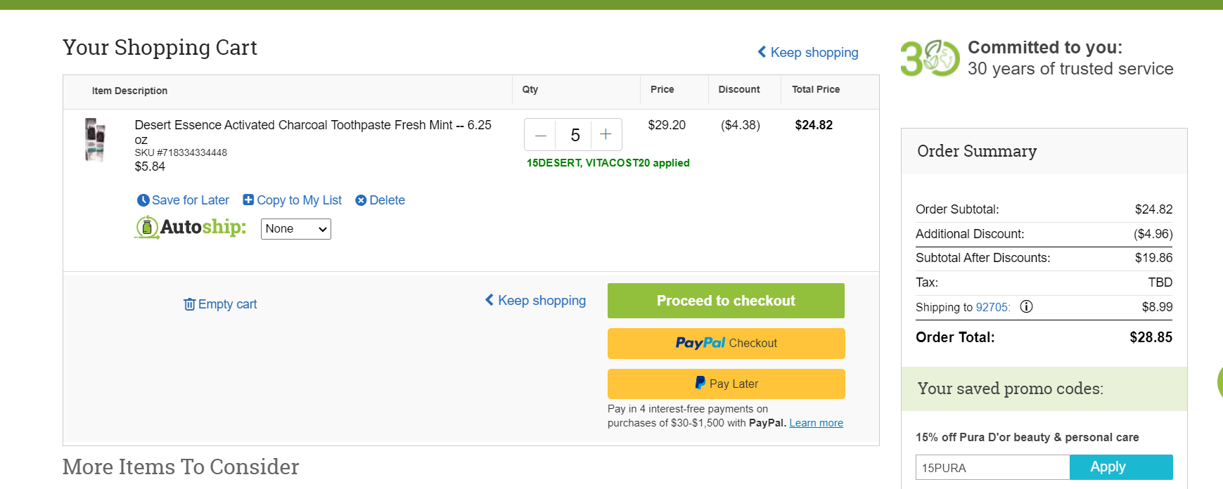Click the 30 years anniversary logo
Viewport: 1223px width, 489px height.
[930, 58]
